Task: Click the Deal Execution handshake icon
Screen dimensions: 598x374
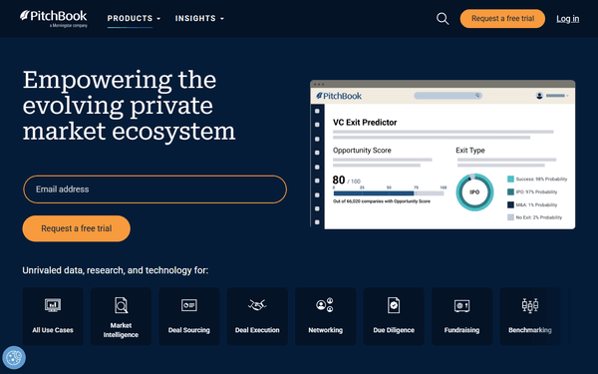Action: pyautogui.click(x=257, y=304)
